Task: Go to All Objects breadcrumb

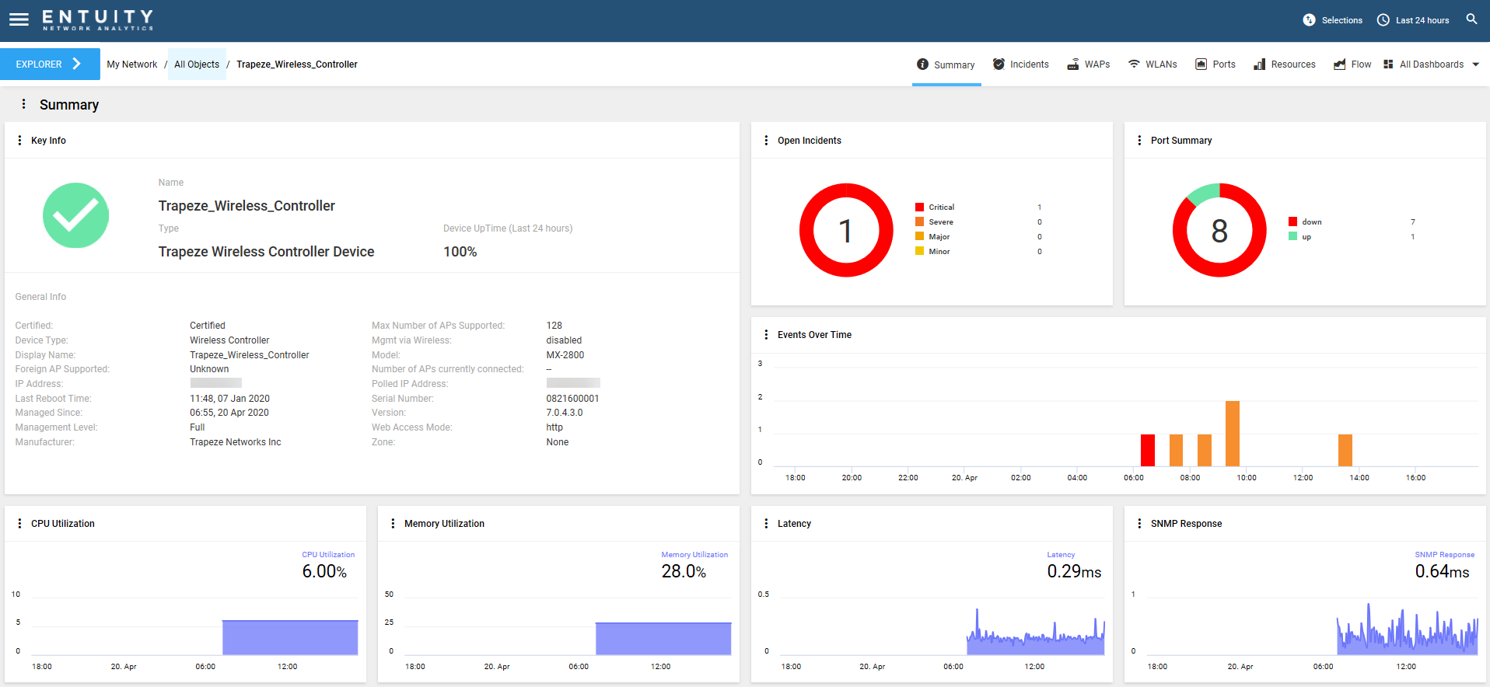Action: [197, 65]
